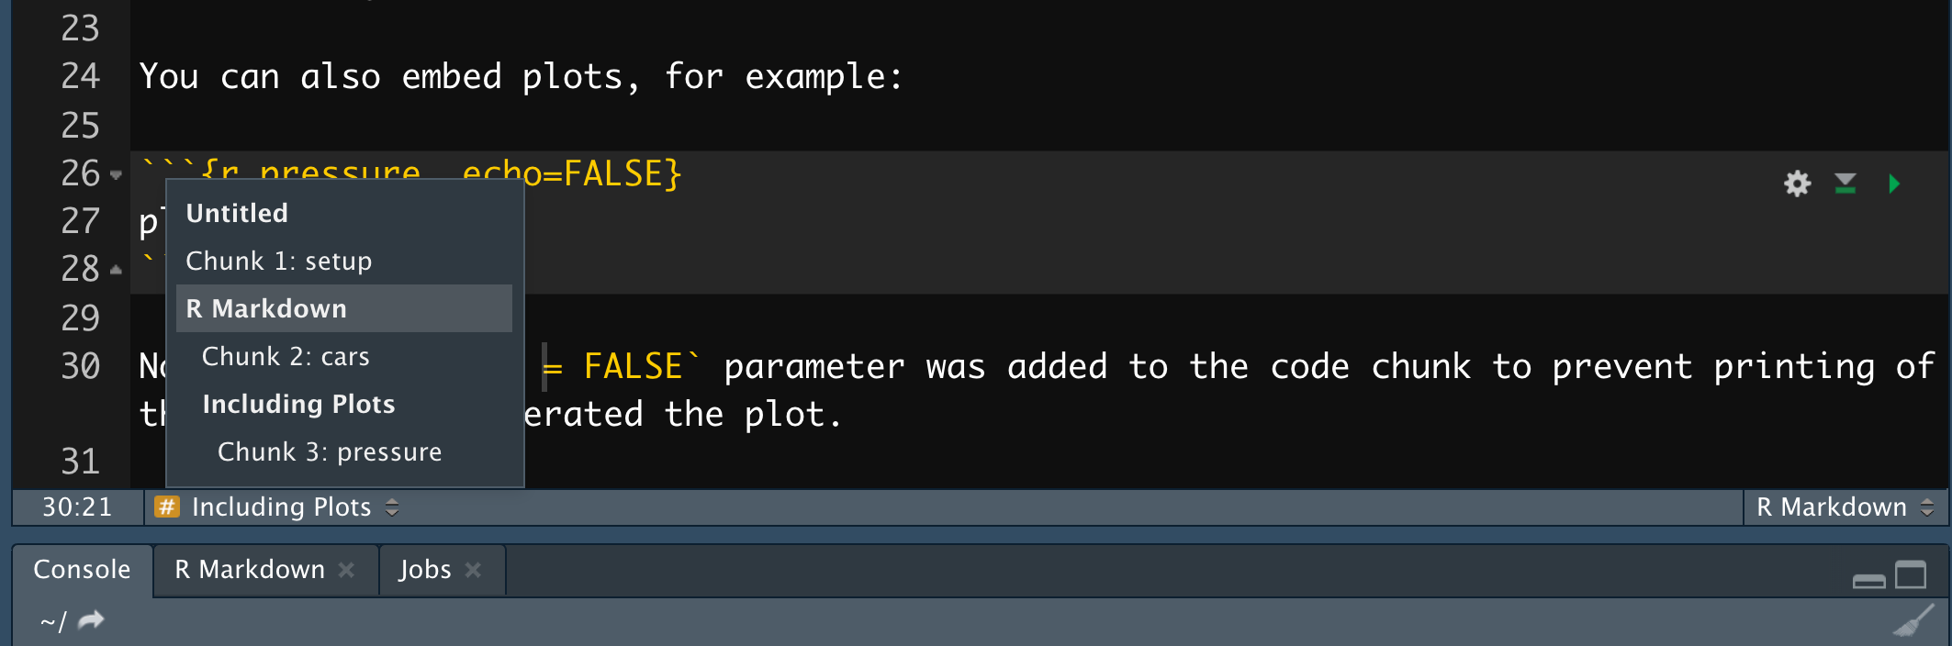Image resolution: width=1952 pixels, height=646 pixels.
Task: Click line number 24 in gutter
Action: [80, 76]
